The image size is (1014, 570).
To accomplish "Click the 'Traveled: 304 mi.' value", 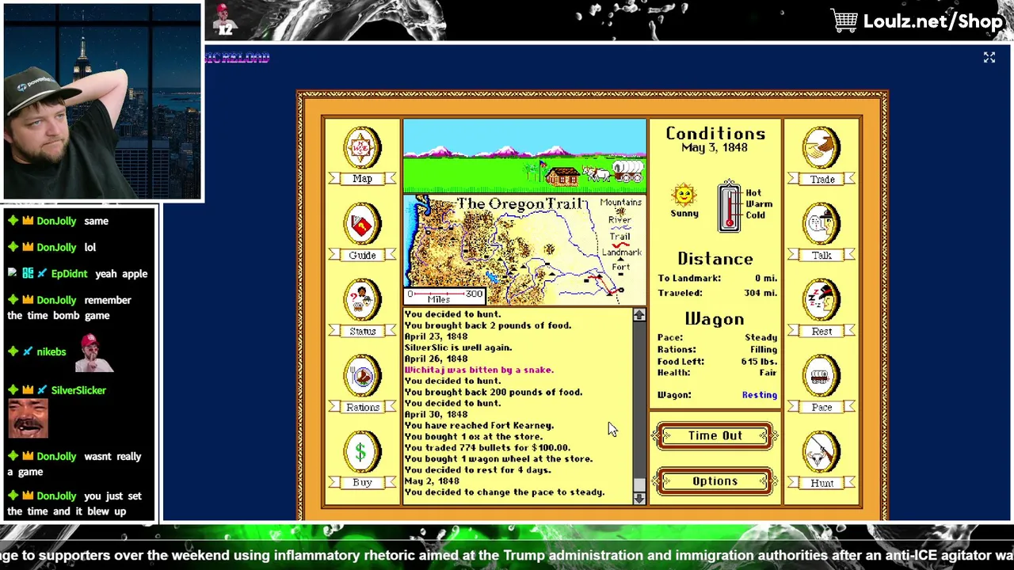I will (x=760, y=293).
